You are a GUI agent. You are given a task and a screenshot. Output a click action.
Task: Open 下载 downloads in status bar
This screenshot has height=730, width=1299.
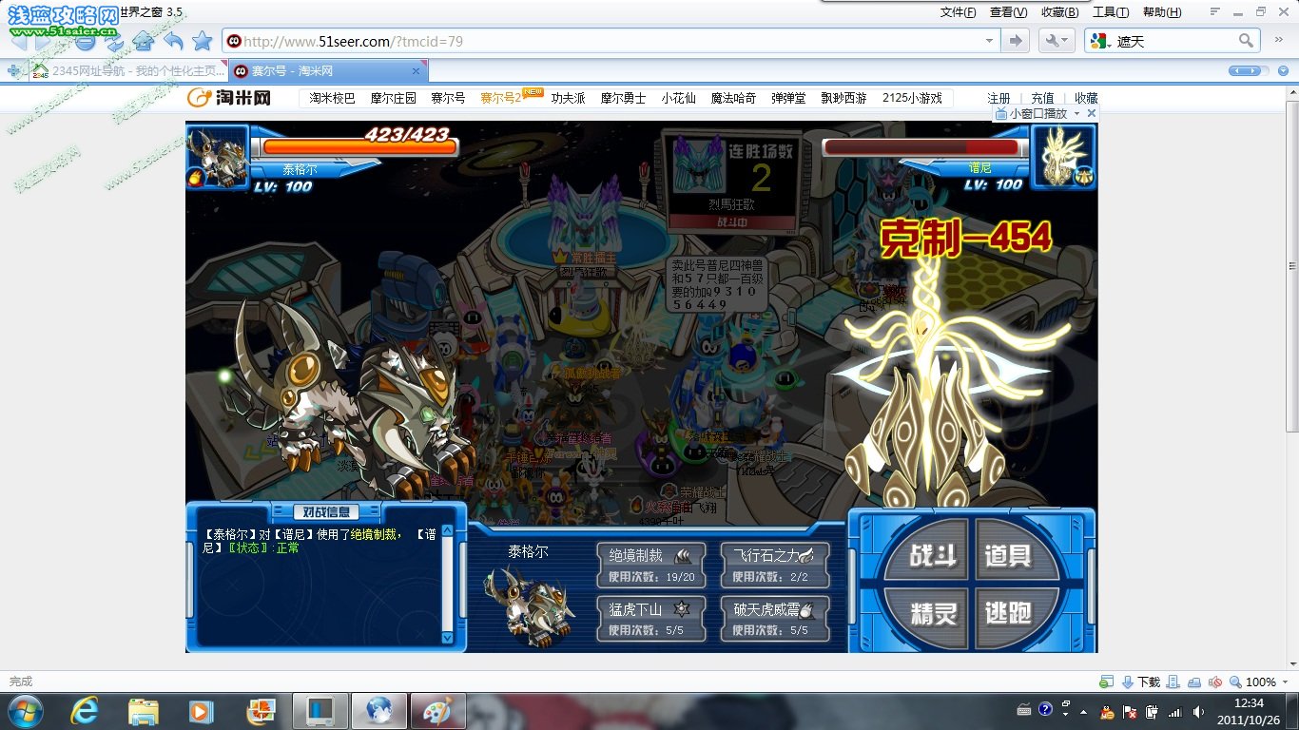[x=1141, y=682]
